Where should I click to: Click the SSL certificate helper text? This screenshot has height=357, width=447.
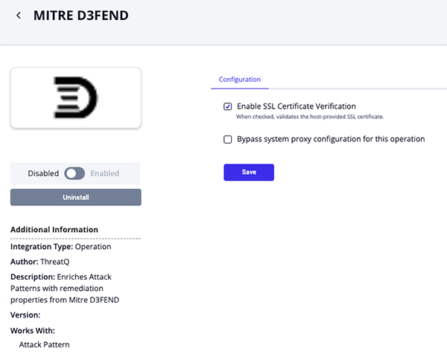(310, 117)
